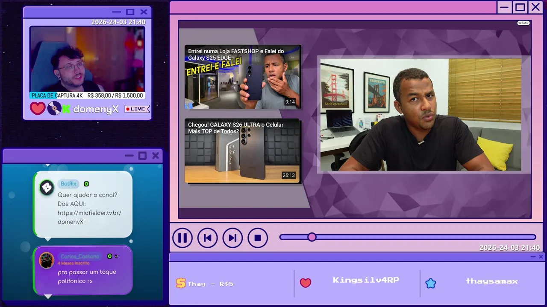This screenshot has width=547, height=307.
Task: Click the dollar sign donation icon
Action: point(181,283)
